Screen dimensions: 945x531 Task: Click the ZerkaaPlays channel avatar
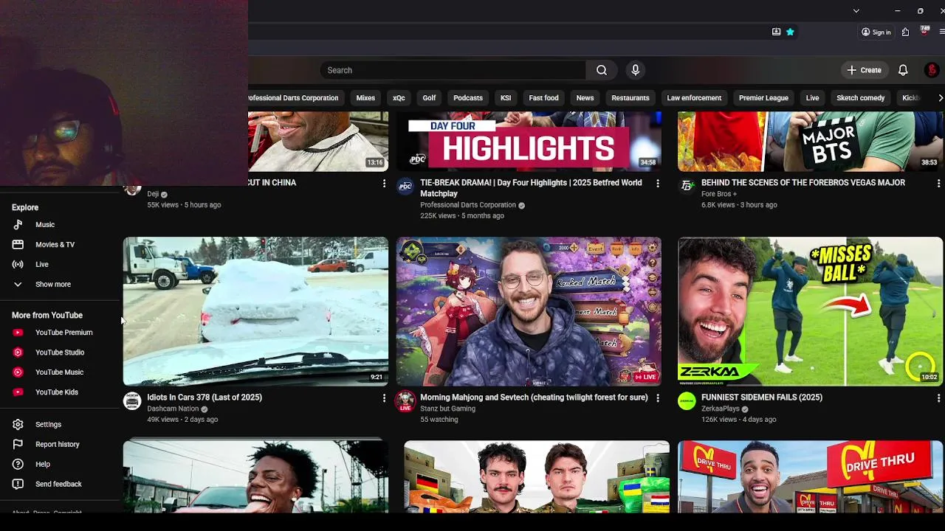(687, 401)
